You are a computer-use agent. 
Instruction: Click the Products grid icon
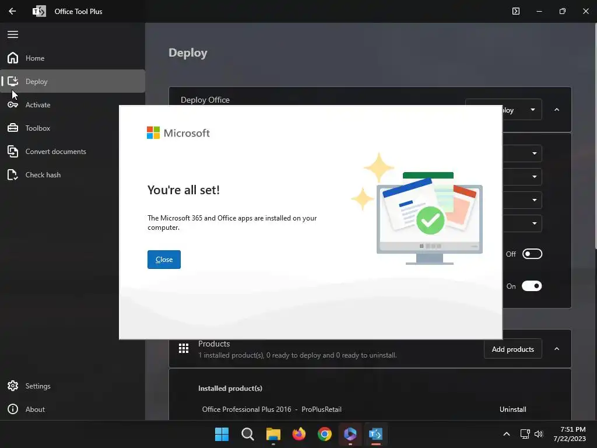click(184, 349)
